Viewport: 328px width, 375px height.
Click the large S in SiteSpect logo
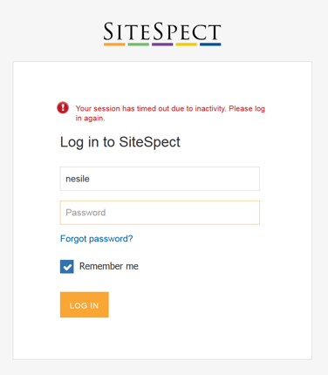click(x=108, y=31)
